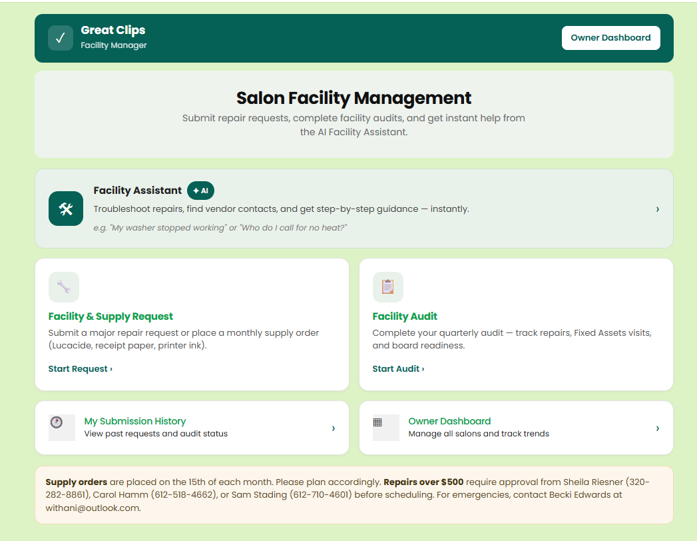
Task: Open the Owner Dashboard header button
Action: coord(610,38)
